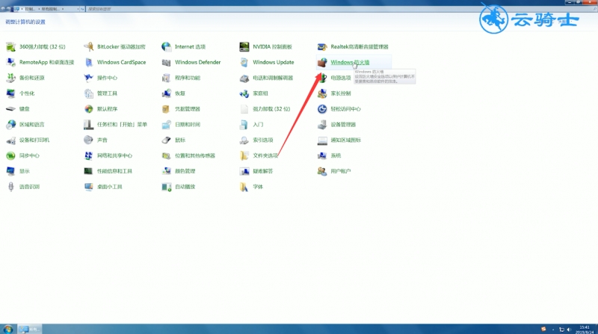598x334 pixels.
Task: Click 系统 link
Action: 336,155
